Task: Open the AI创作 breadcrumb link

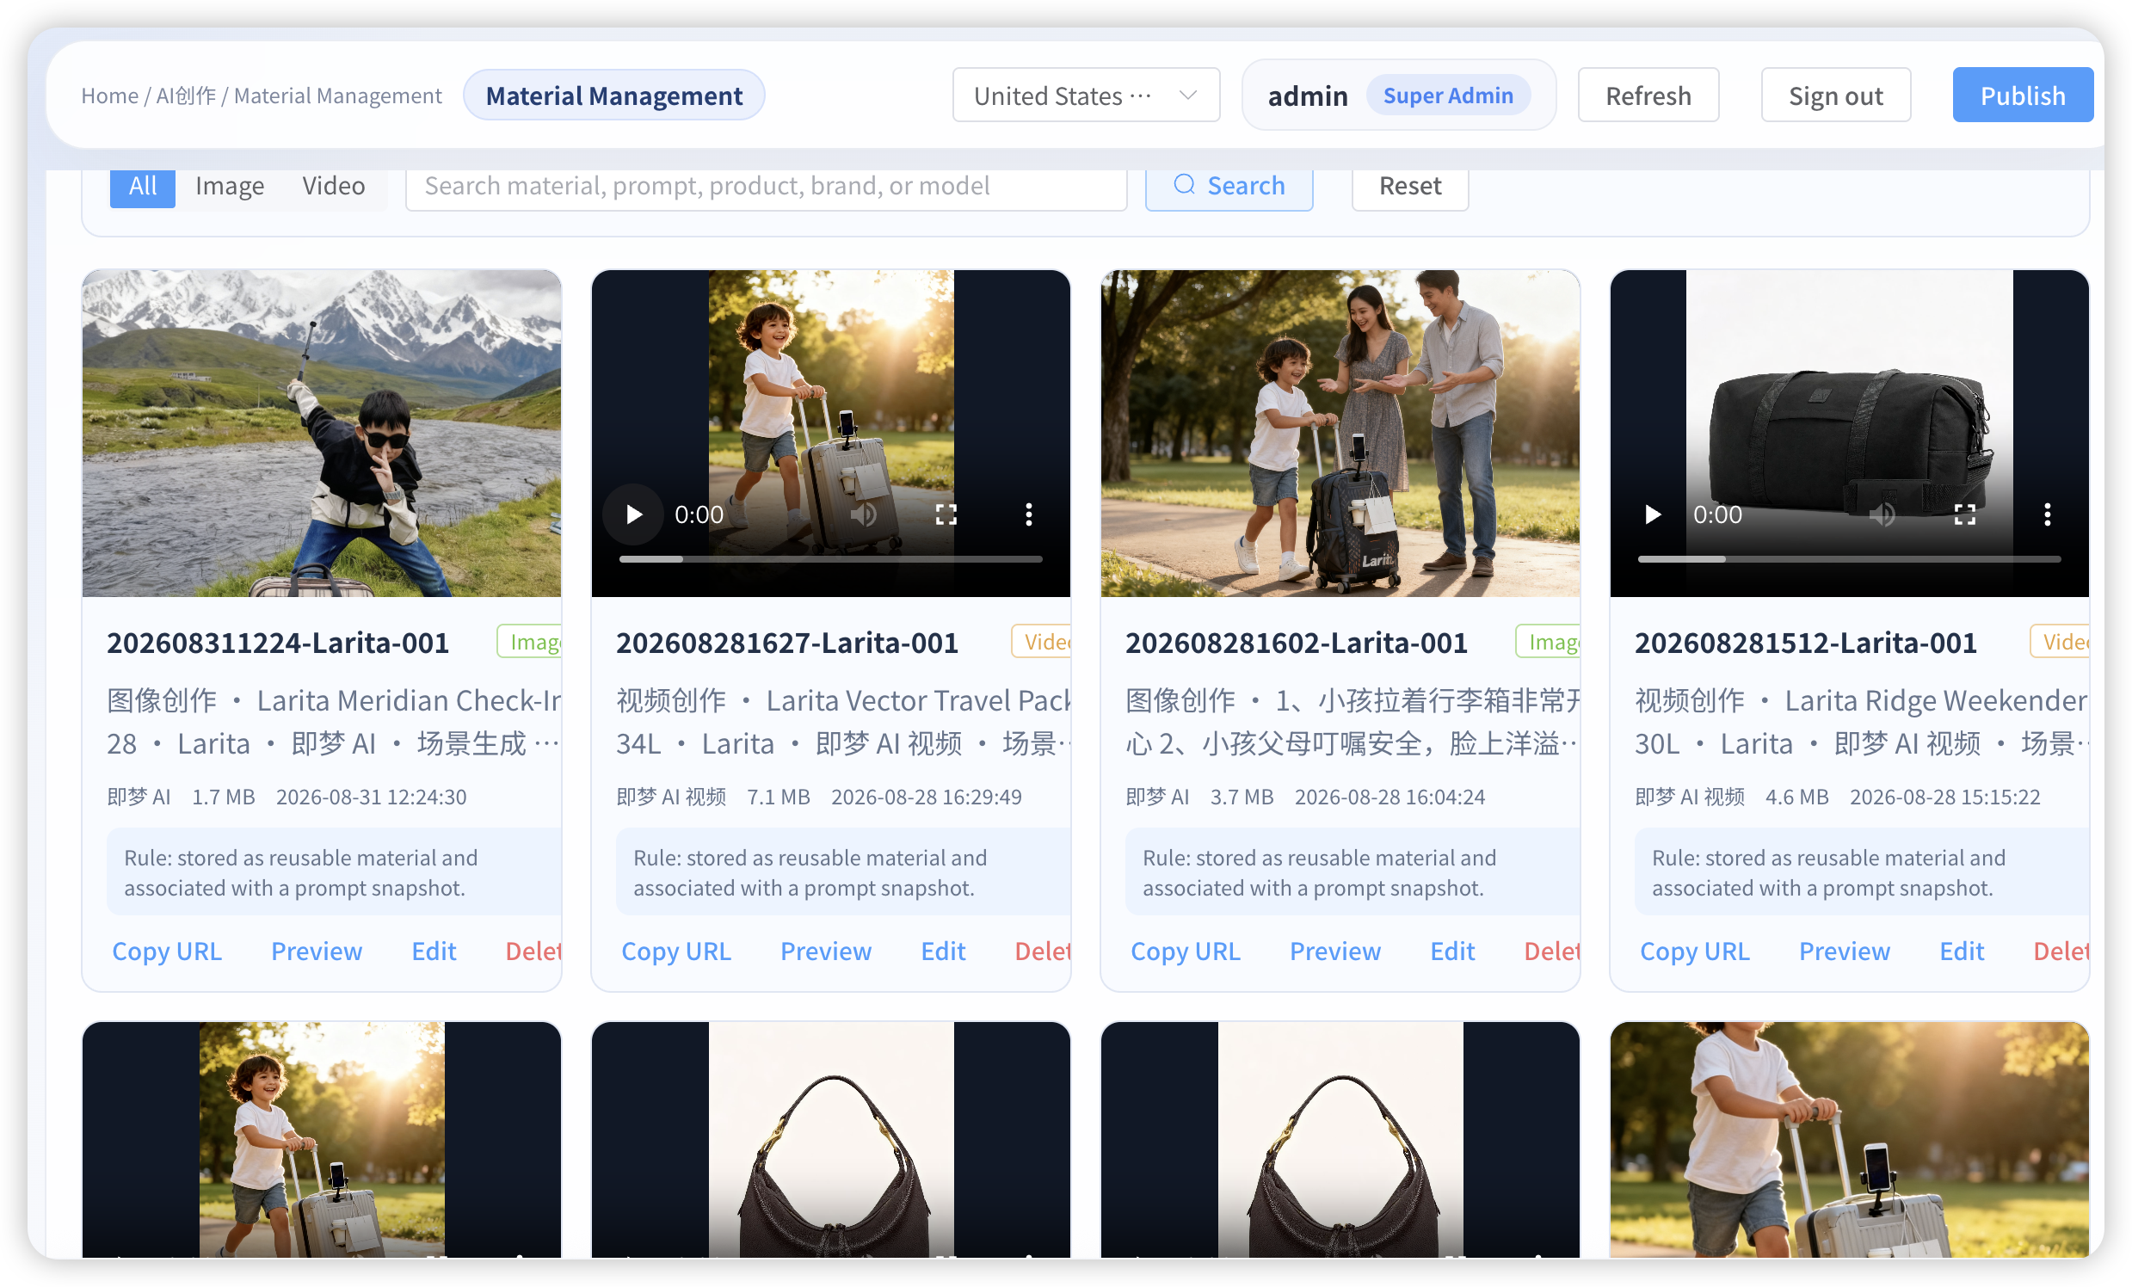Action: [186, 95]
